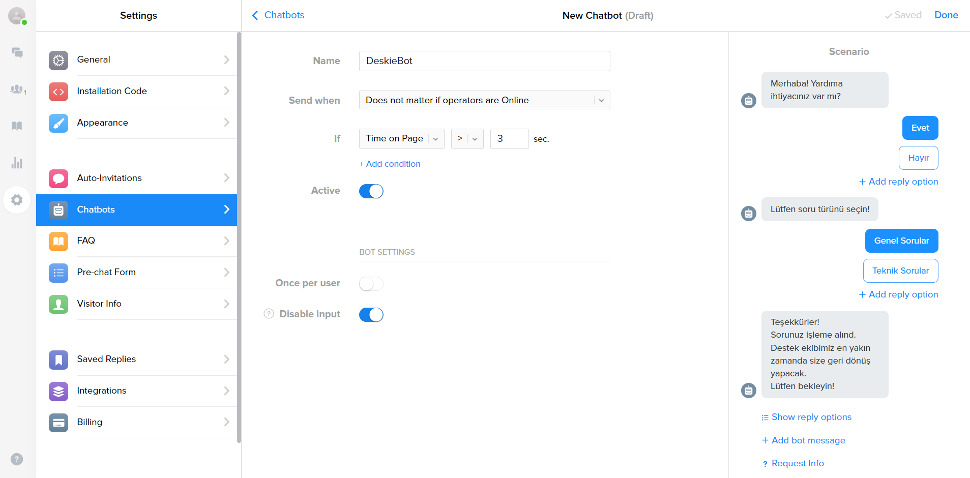Screen dimensions: 970x478
Task: Click the back arrow to Chatbots
Action: (255, 15)
